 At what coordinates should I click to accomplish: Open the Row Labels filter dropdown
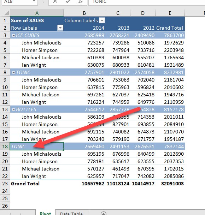point(60,28)
